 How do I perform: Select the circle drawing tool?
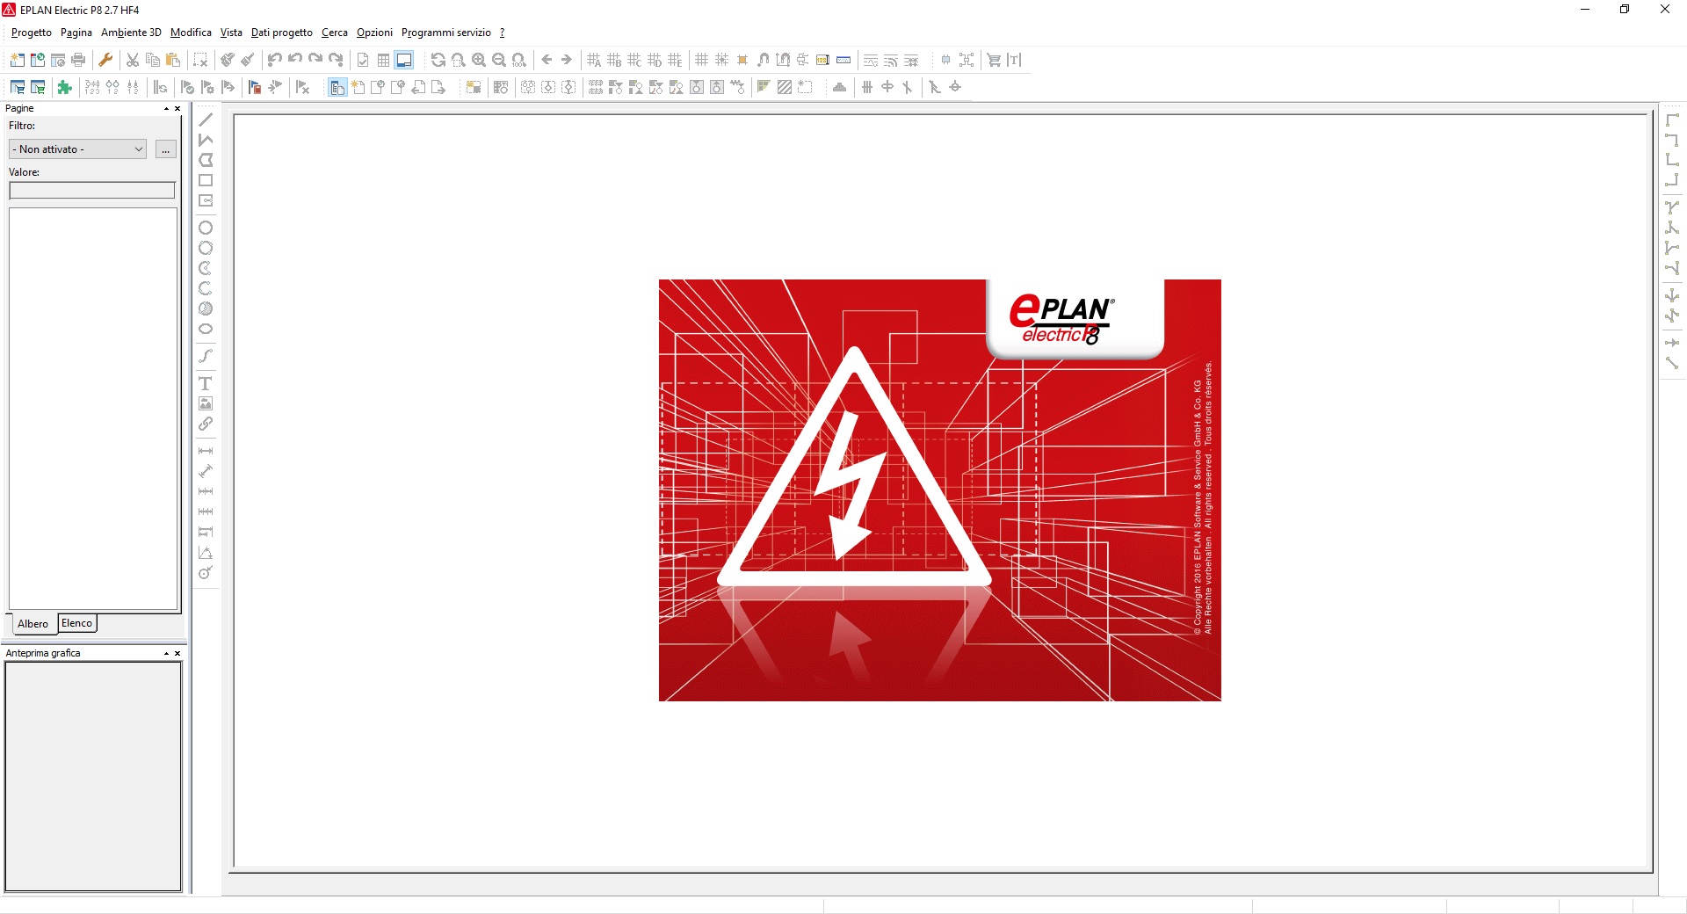click(206, 228)
